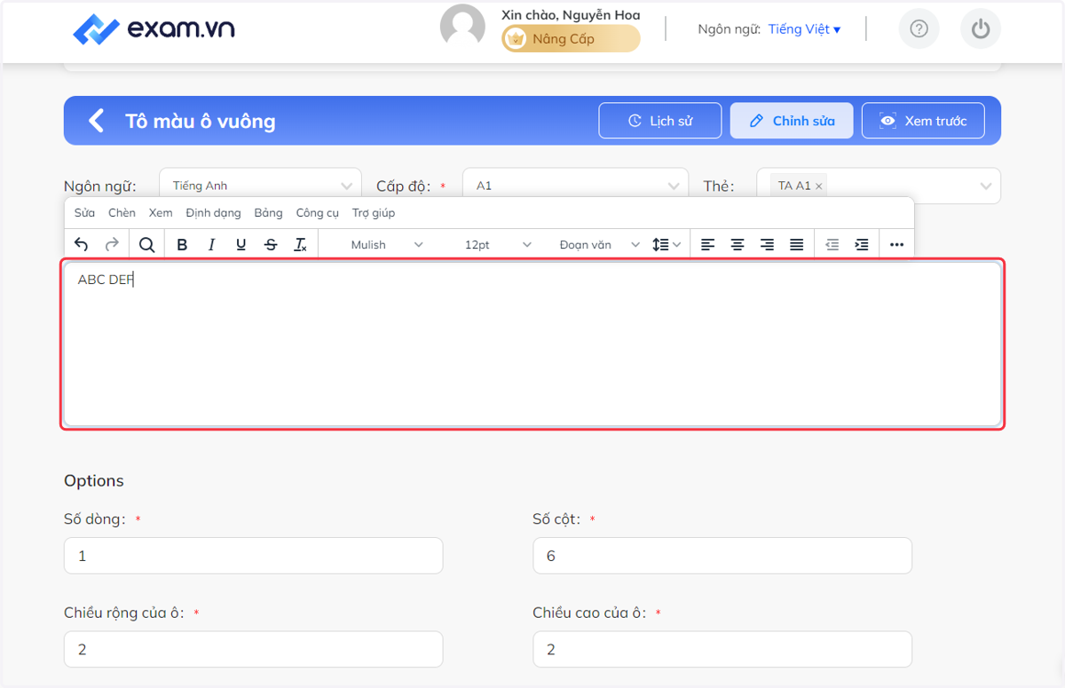Focus the Chiều rộng của ô field

[x=253, y=650]
